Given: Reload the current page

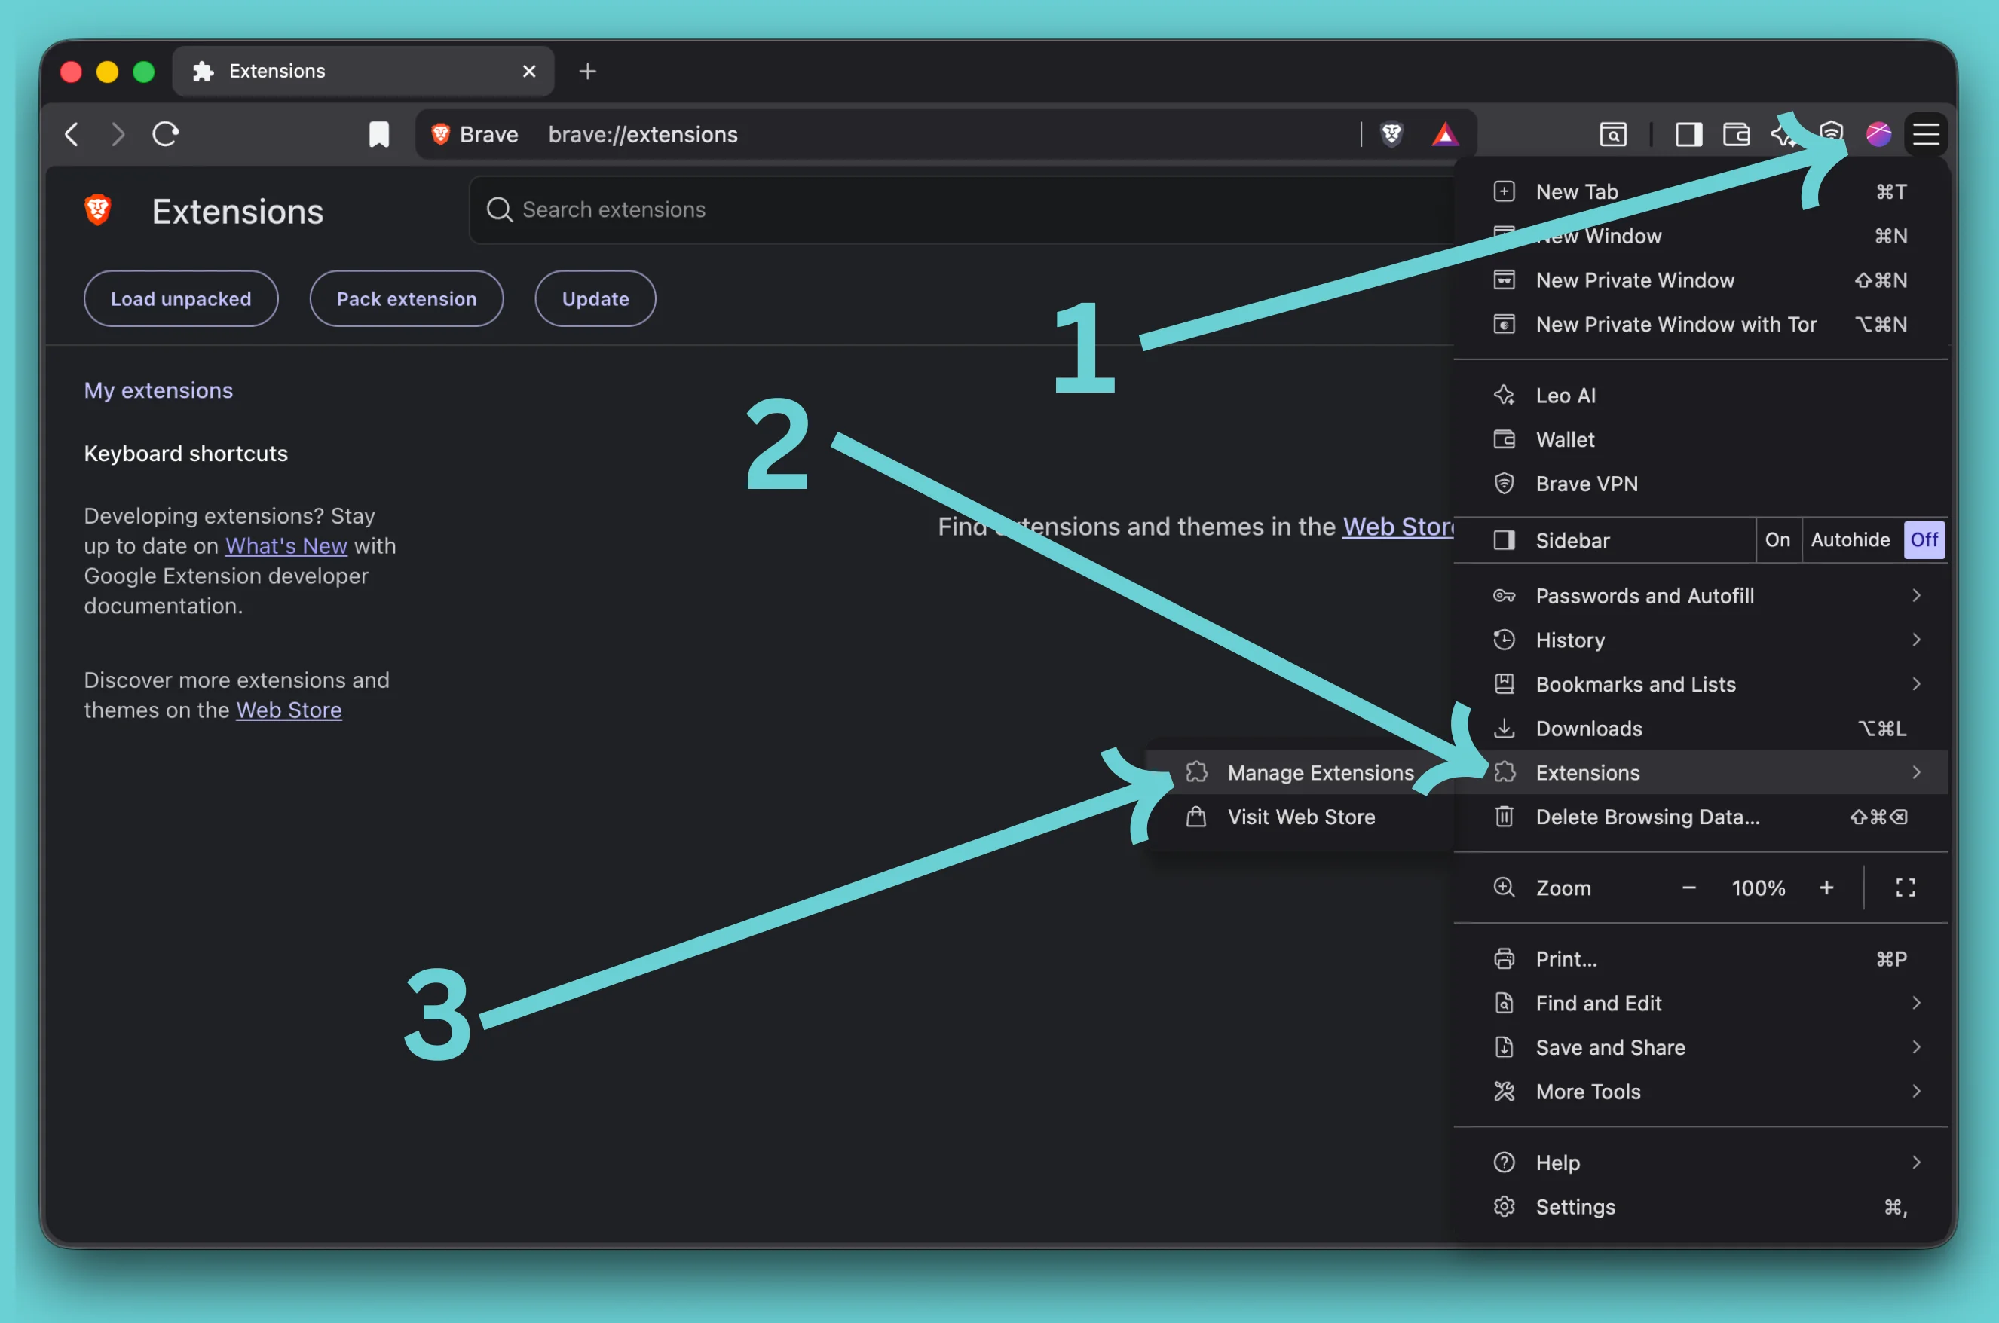Looking at the screenshot, I should pos(166,134).
